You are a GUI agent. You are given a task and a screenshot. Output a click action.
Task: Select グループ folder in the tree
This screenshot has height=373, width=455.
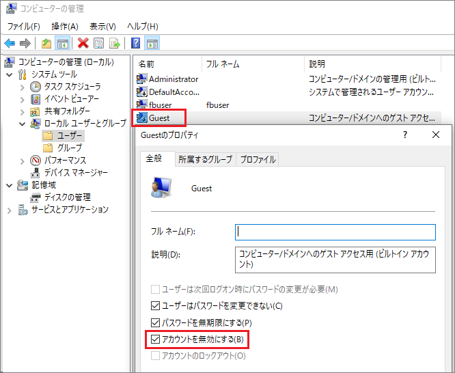pyautogui.click(x=69, y=148)
